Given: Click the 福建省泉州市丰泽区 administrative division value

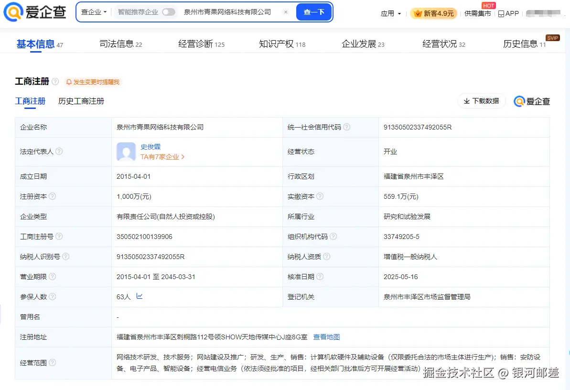Looking at the screenshot, I should [413, 176].
